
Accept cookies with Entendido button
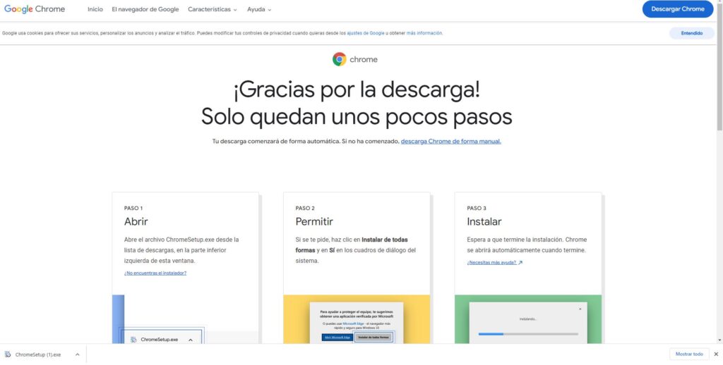coord(692,33)
